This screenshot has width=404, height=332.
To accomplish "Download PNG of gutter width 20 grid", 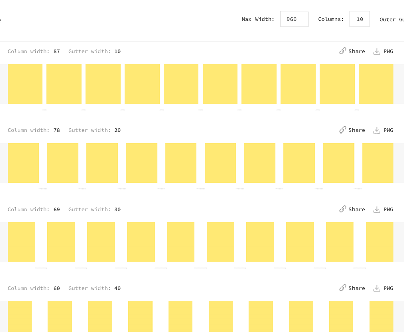I will tap(383, 130).
